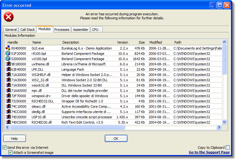Click the rtl100.bpl package icon

click(8, 54)
